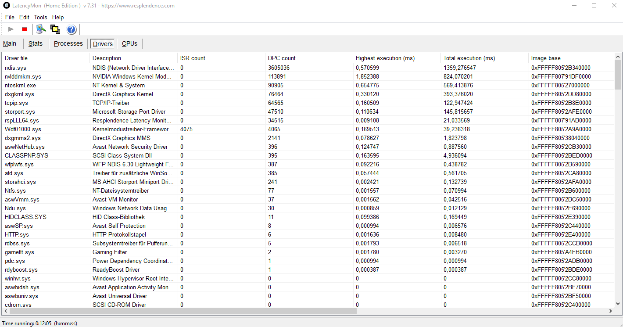Image resolution: width=623 pixels, height=327 pixels.
Task: Click the red Stop monitoring icon
Action: (x=25, y=29)
